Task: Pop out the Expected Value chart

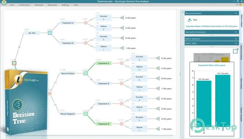Action: tap(236, 51)
